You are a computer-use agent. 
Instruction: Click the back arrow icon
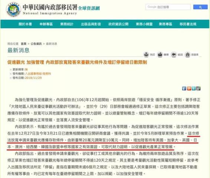tap(174, 55)
